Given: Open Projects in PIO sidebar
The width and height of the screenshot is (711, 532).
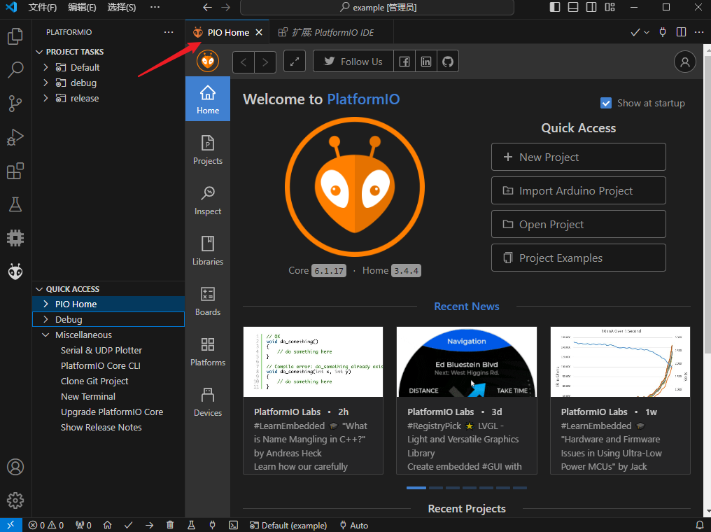Looking at the screenshot, I should click(208, 150).
